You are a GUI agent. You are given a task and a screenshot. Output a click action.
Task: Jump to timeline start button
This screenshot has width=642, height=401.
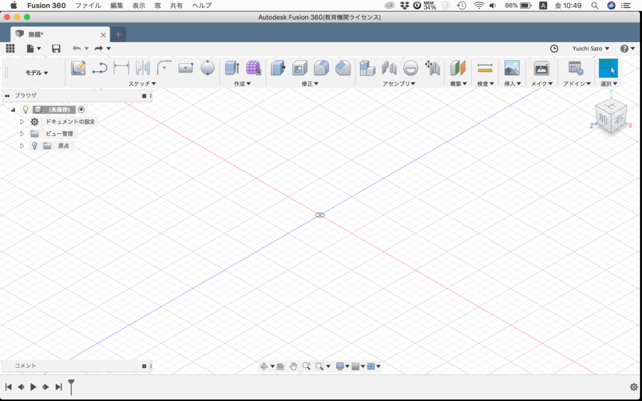click(x=8, y=387)
